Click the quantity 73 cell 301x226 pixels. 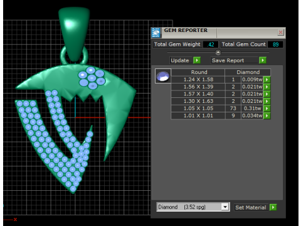[233, 109]
